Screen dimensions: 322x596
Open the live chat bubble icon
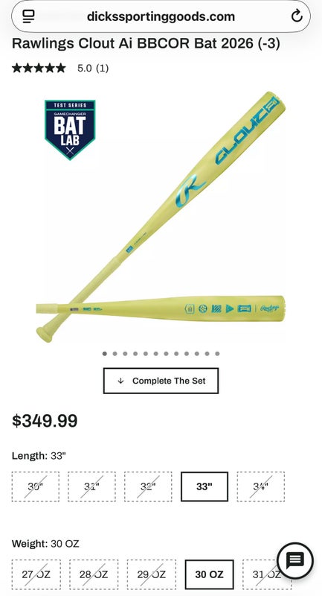[x=295, y=560]
